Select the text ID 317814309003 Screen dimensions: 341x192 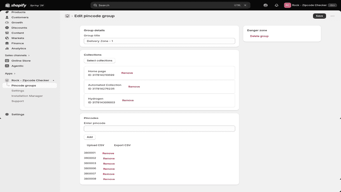pos(102,102)
